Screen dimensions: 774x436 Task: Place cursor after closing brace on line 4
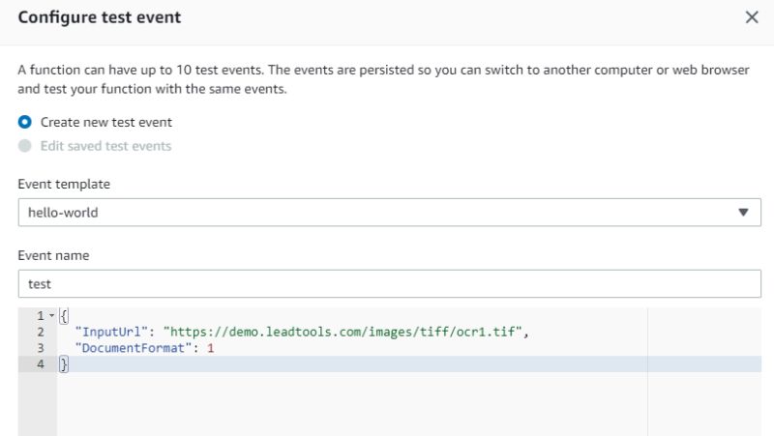click(x=69, y=364)
